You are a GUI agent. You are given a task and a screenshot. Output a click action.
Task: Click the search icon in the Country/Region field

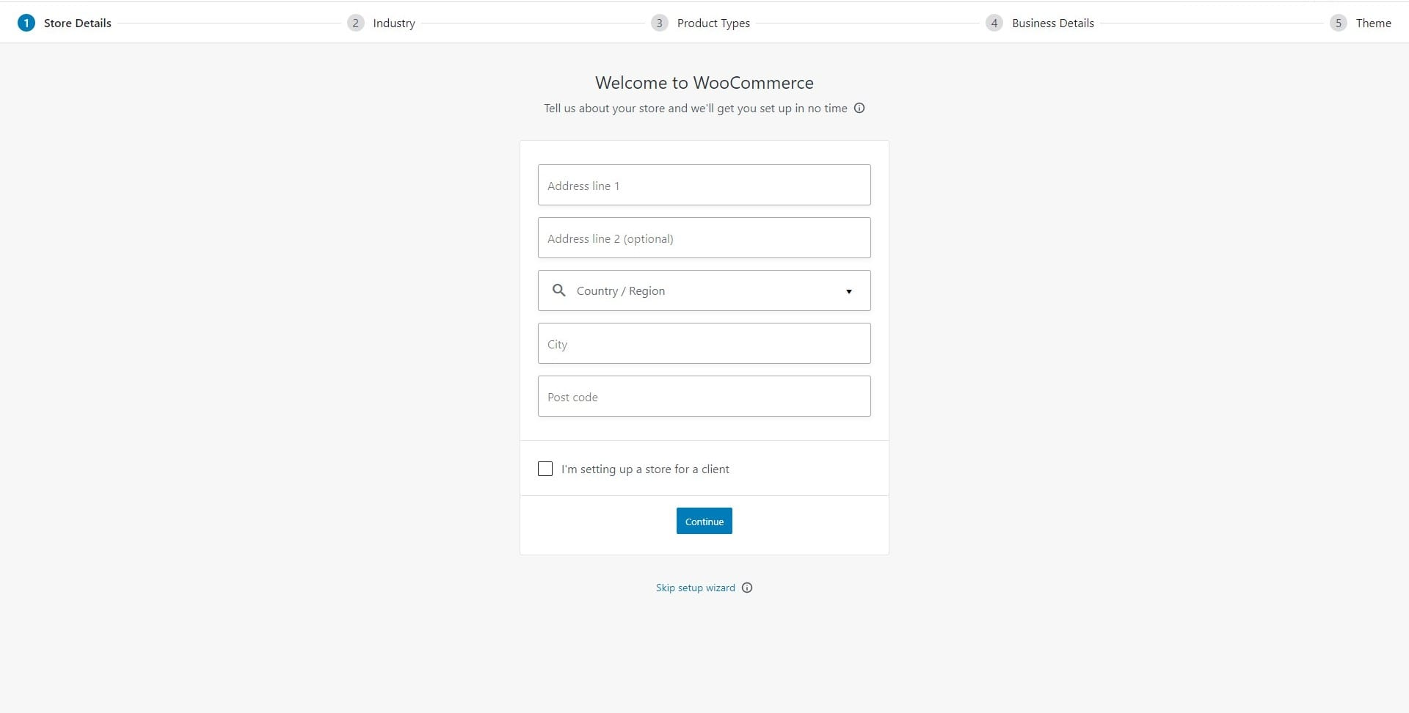(559, 290)
